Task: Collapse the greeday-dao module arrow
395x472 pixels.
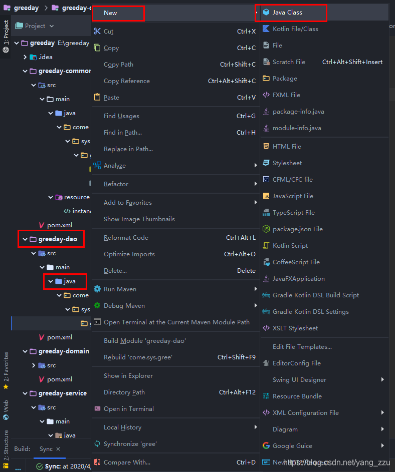Action: 25,239
